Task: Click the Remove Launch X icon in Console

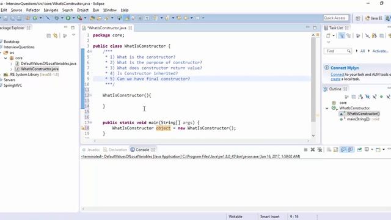Action: (x=313, y=150)
